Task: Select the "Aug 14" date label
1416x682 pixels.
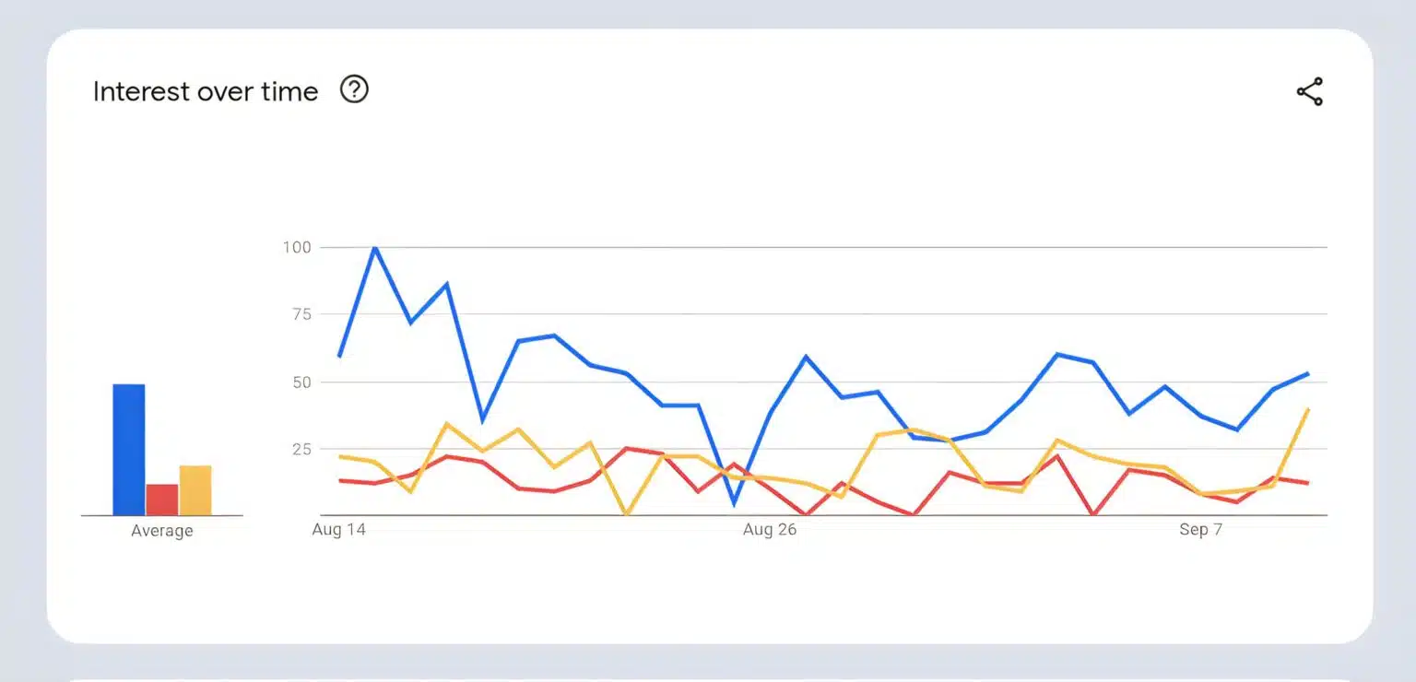Action: tap(338, 529)
